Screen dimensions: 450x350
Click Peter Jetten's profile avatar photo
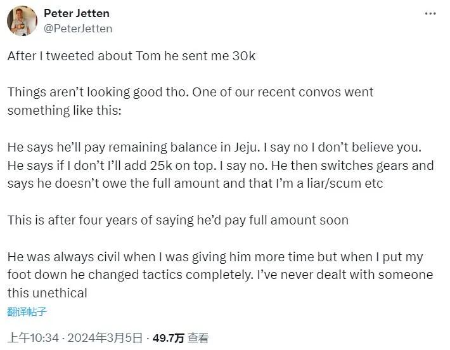(x=22, y=21)
